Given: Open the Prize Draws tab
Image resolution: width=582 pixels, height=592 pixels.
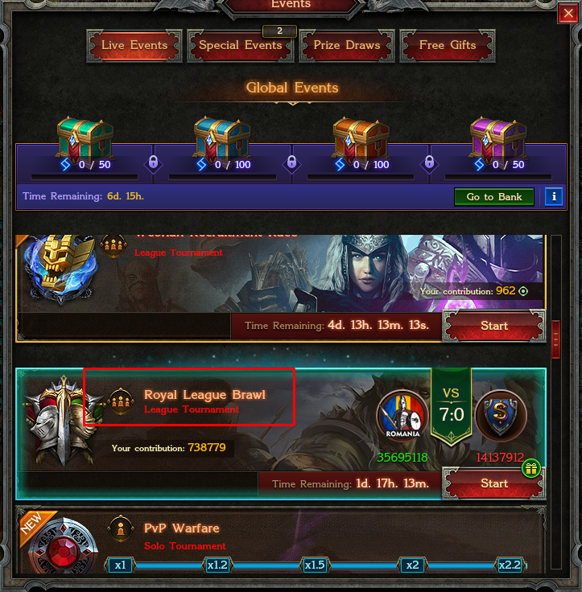Looking at the screenshot, I should (x=347, y=46).
